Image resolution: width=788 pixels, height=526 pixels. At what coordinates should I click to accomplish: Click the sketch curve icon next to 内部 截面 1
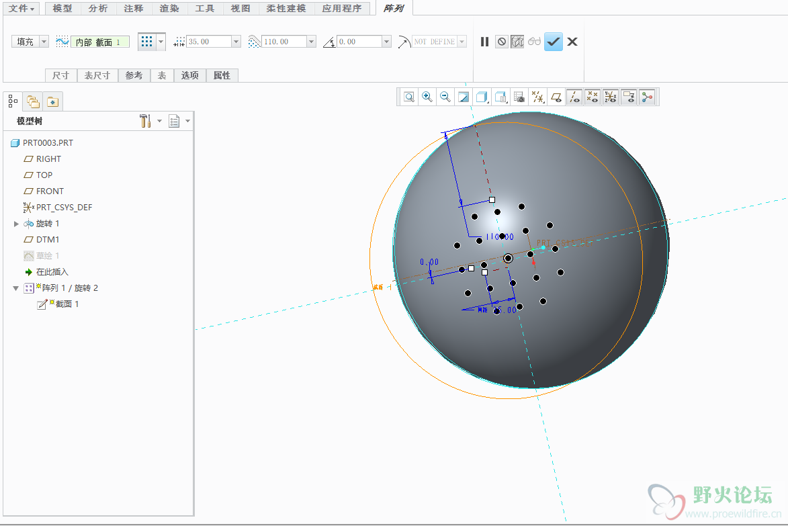62,42
